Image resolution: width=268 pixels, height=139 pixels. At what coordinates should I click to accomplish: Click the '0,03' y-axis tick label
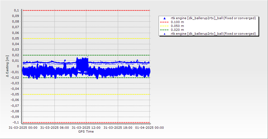tap(16, 50)
